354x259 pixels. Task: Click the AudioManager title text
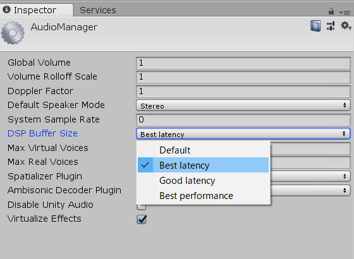[64, 27]
